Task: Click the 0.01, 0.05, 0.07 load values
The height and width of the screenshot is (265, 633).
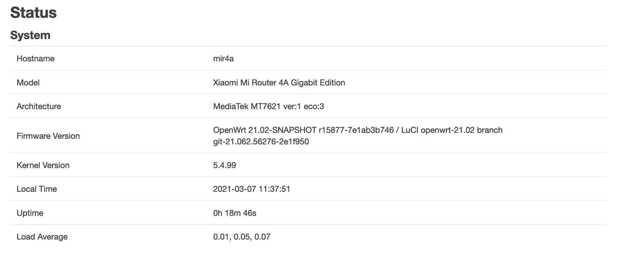Action: (x=242, y=237)
